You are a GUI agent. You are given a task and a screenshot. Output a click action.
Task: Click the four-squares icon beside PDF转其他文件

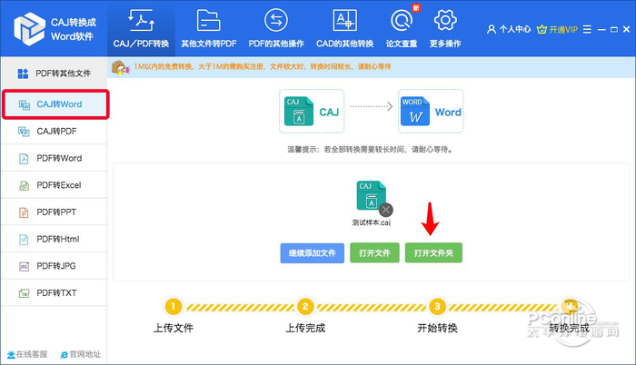pos(23,74)
